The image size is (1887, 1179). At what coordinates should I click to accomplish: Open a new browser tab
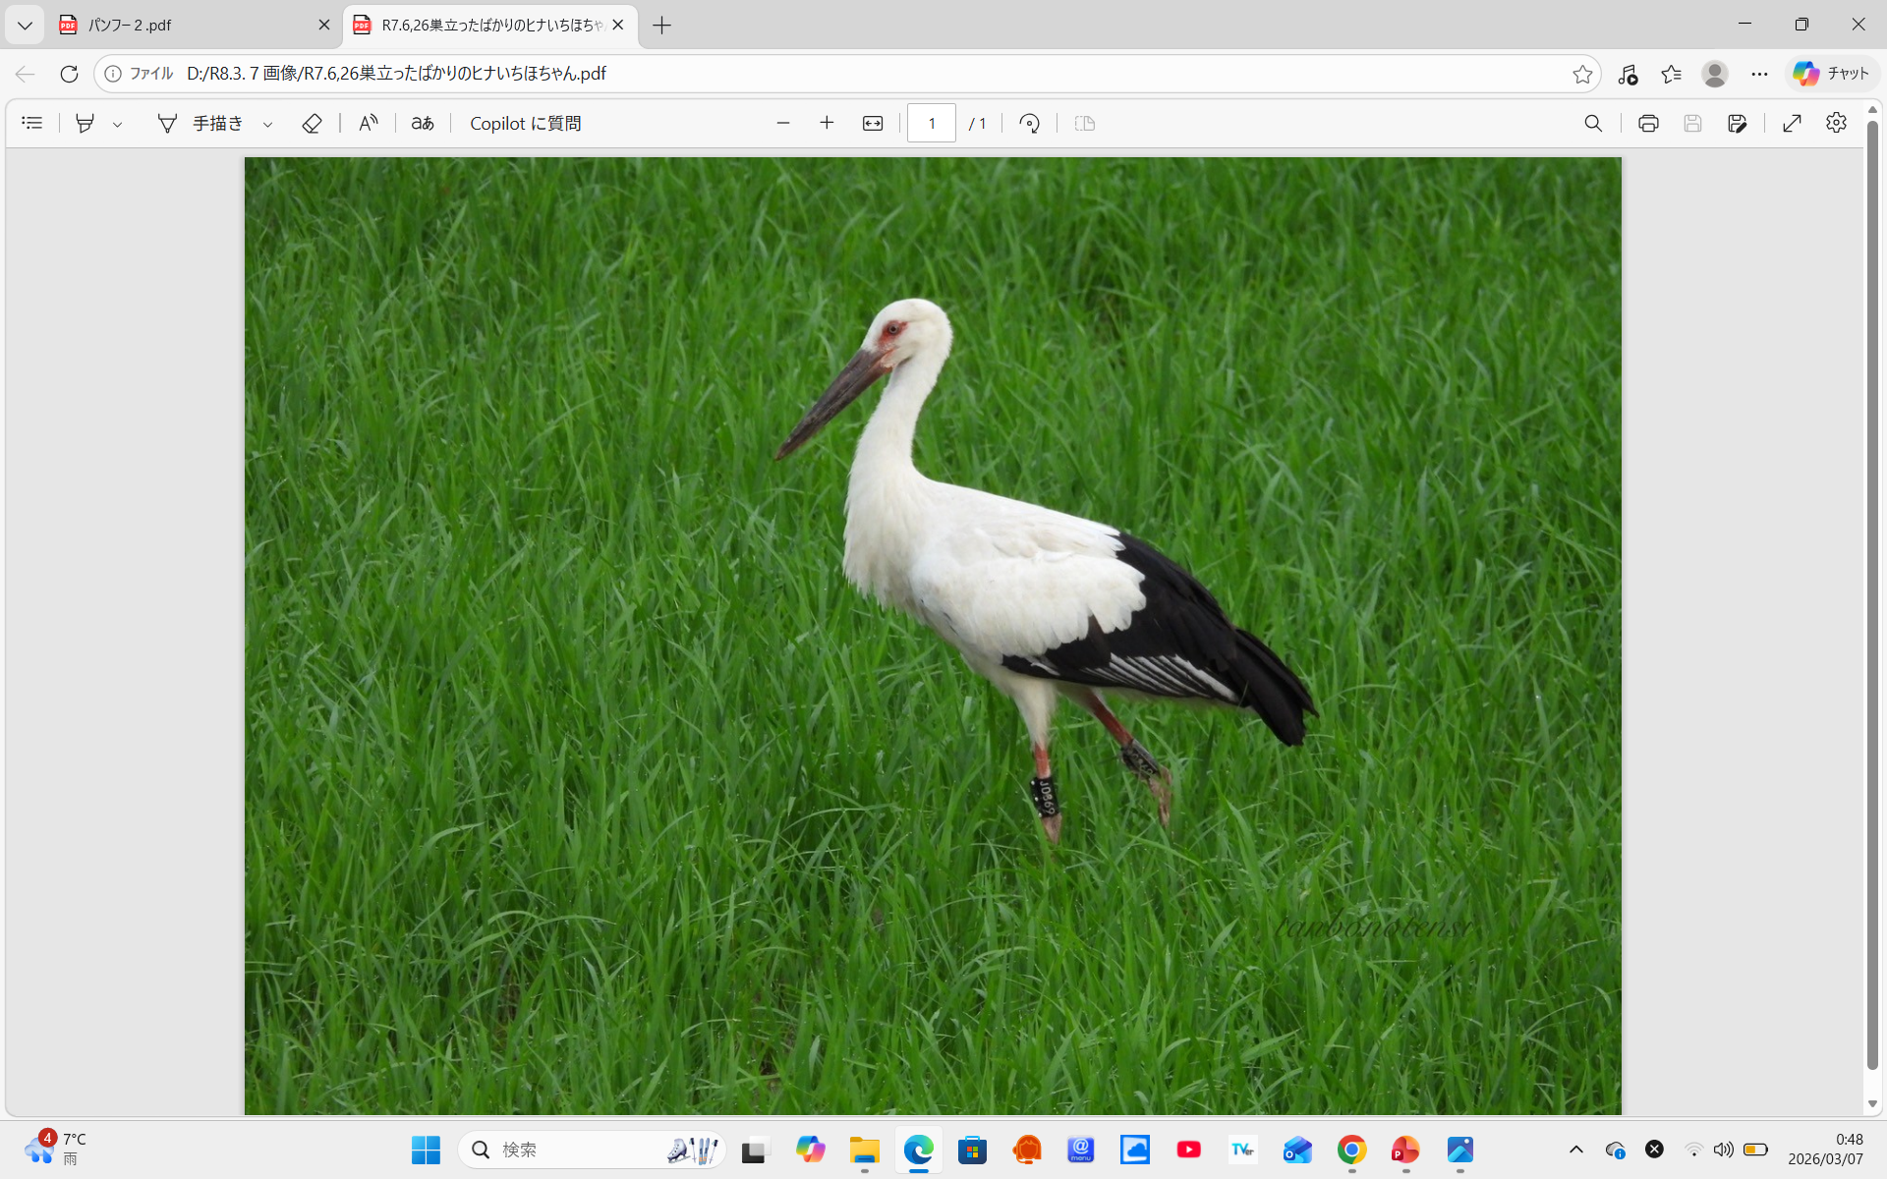pos(662,26)
